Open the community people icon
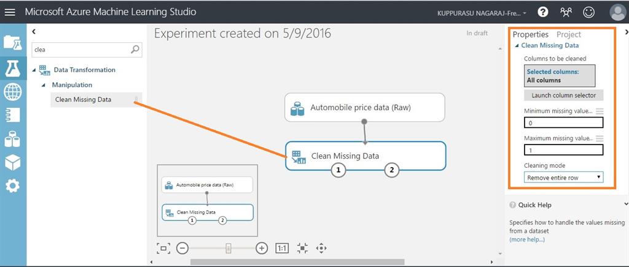Screen dimensions: 629x267 pyautogui.click(x=566, y=12)
